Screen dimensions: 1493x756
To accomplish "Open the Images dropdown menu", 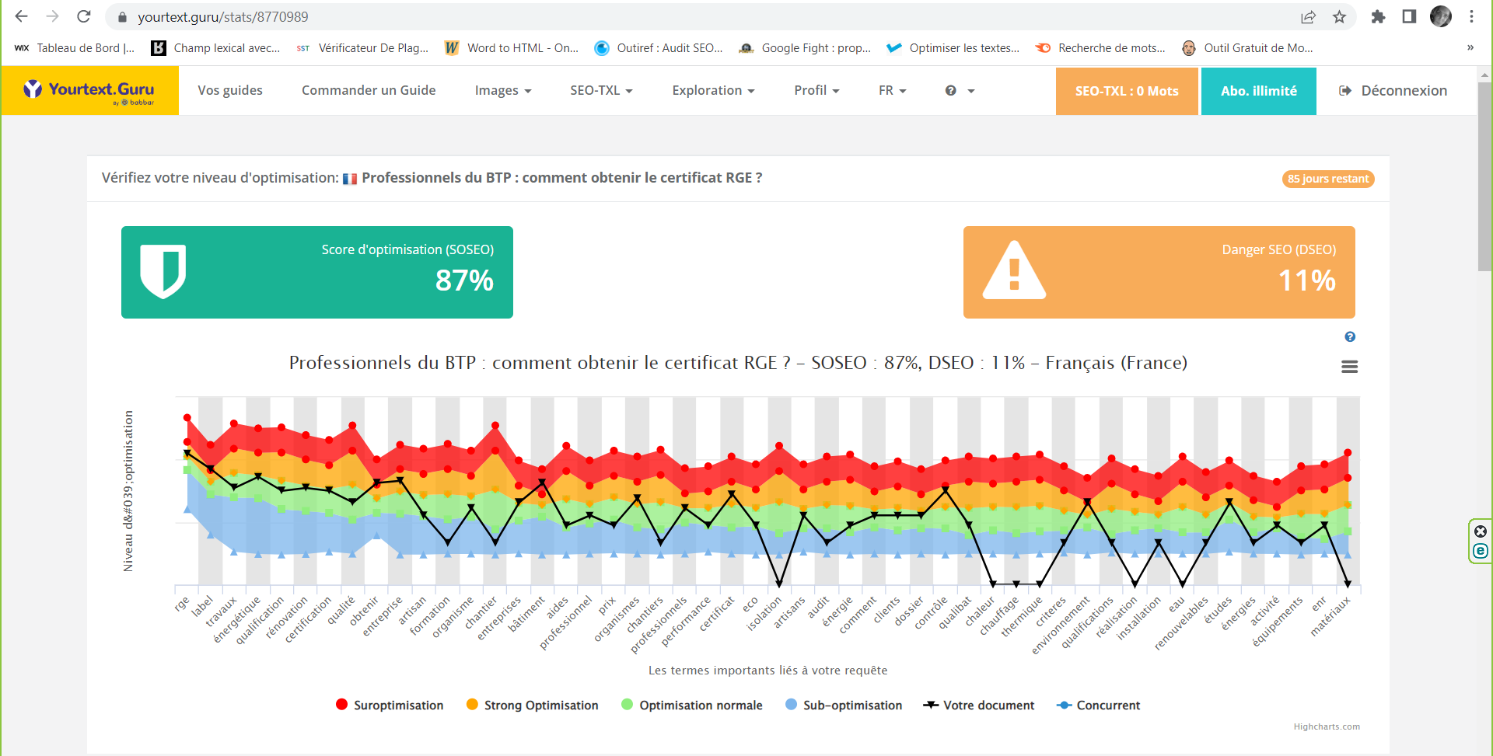I will [x=502, y=90].
